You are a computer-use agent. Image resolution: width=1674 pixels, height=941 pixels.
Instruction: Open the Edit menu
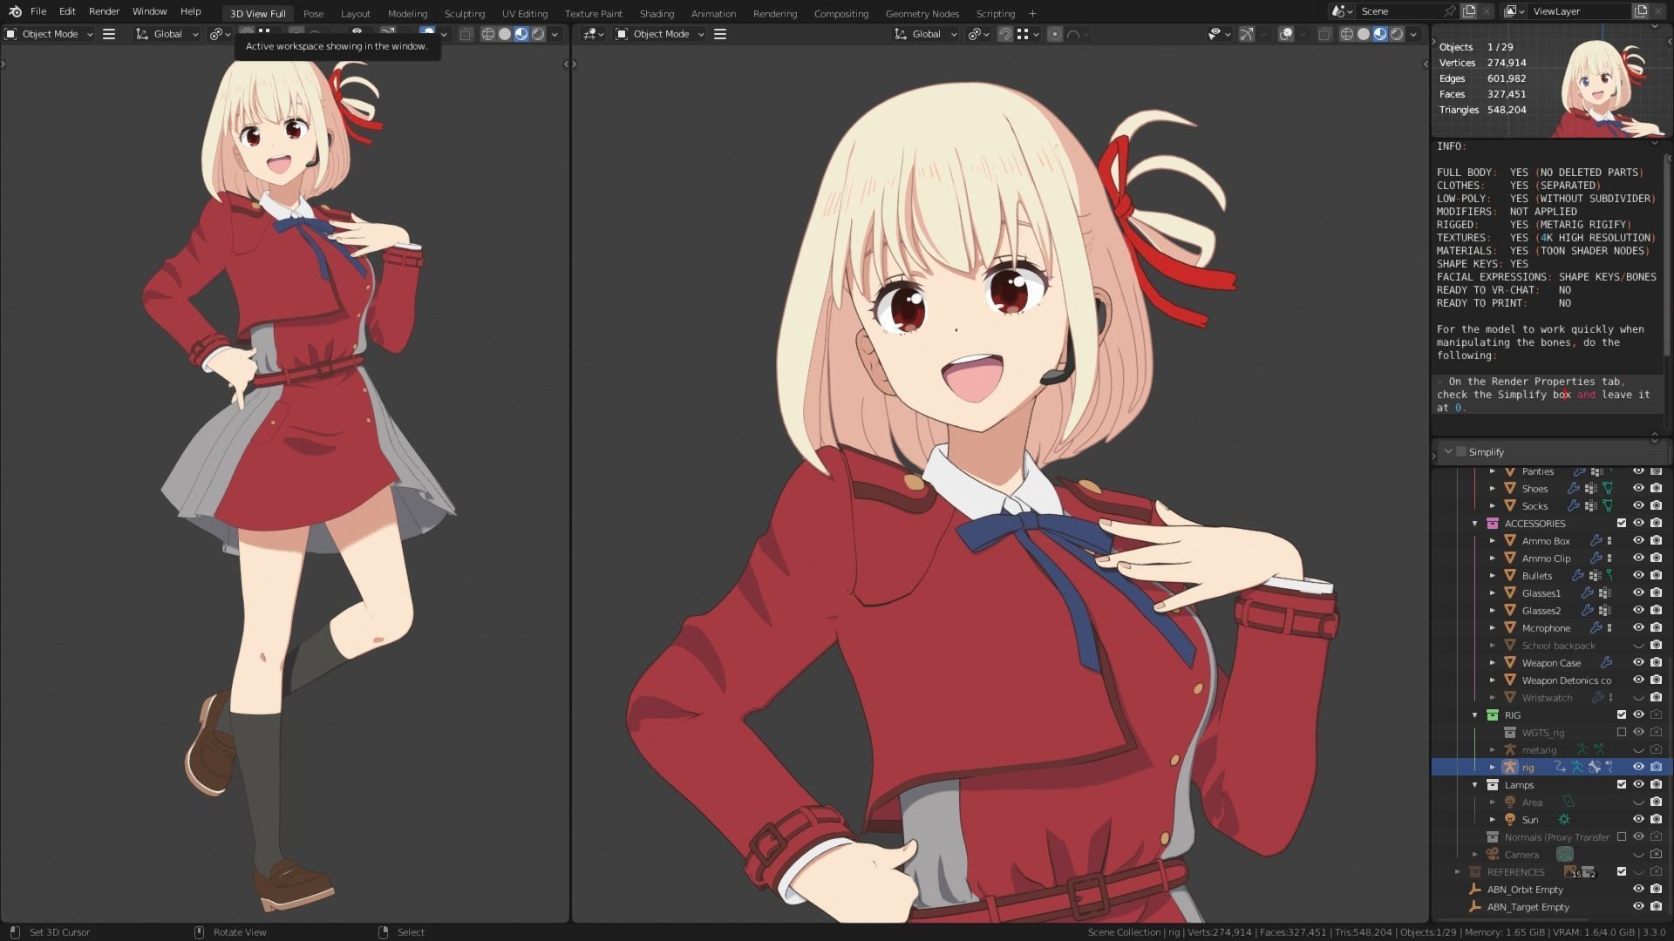67,11
